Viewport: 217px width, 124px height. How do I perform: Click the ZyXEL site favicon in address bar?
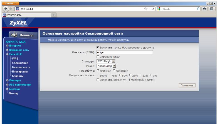tap(17, 9)
